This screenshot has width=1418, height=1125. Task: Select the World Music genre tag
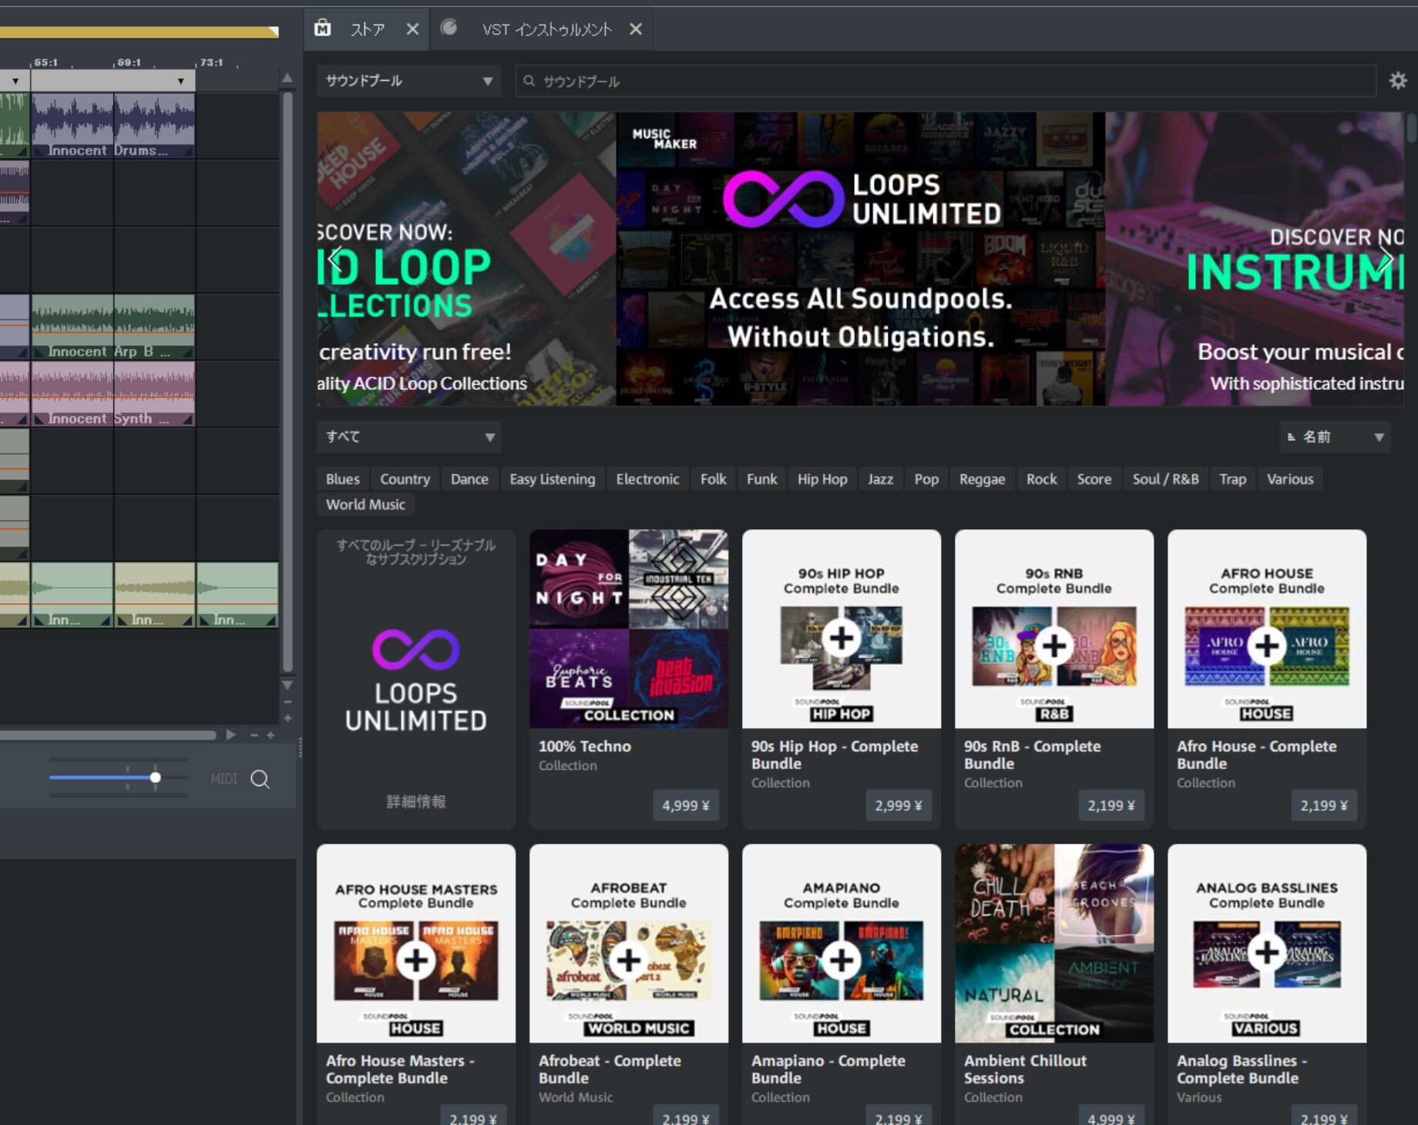coord(365,505)
